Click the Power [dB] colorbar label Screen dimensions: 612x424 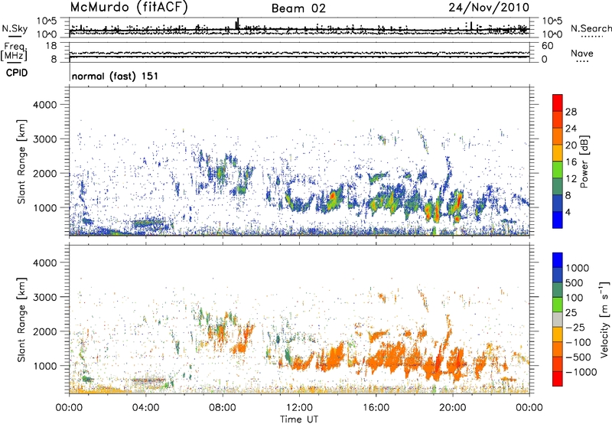point(584,161)
